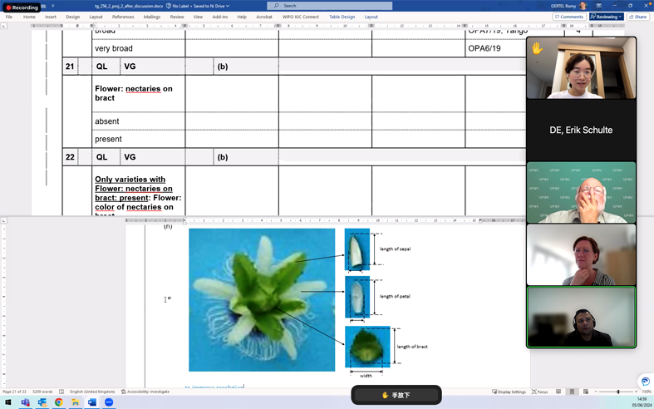Open the Help tab
The image size is (654, 409).
[242, 17]
